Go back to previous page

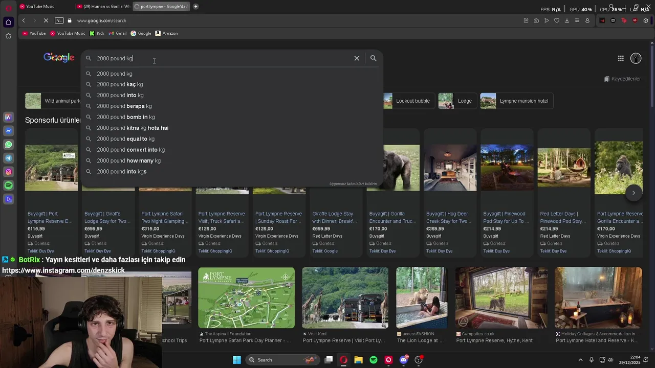click(23, 20)
